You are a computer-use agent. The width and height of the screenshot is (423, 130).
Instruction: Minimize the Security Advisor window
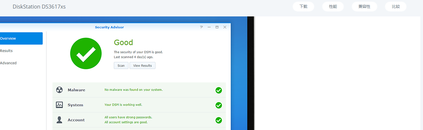pyautogui.click(x=209, y=27)
